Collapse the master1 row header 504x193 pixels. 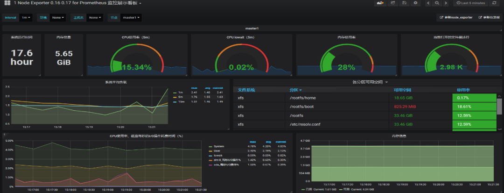pyautogui.click(x=252, y=29)
